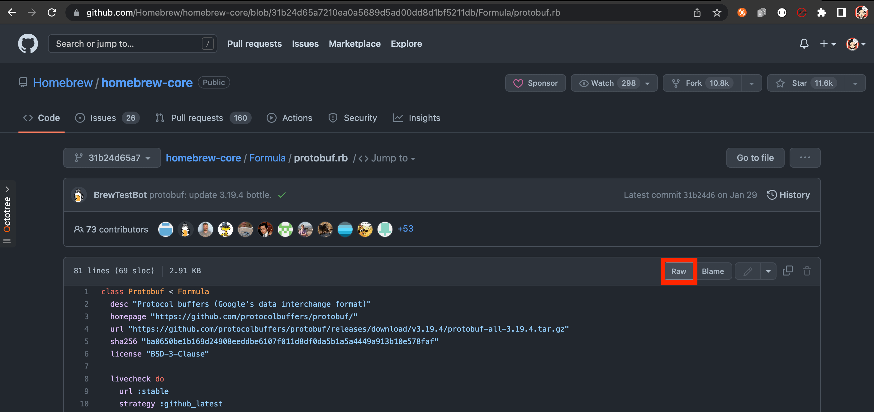
Task: Open Issues in the top navigation
Action: [305, 44]
